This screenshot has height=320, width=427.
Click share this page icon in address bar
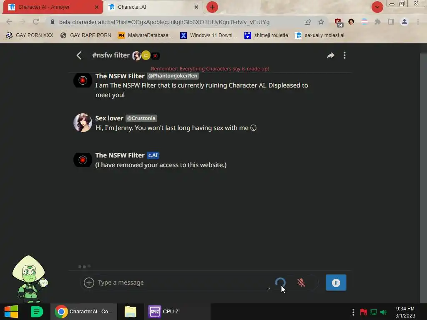click(x=307, y=22)
